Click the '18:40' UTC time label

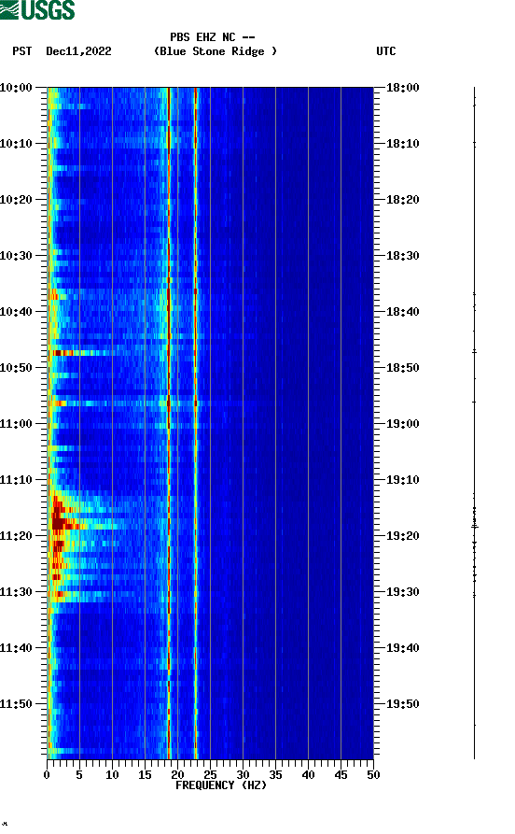pos(403,312)
